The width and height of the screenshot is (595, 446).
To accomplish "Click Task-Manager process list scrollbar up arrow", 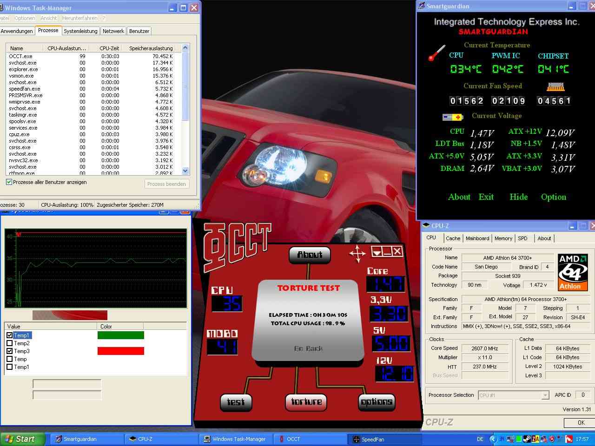I will coord(185,48).
